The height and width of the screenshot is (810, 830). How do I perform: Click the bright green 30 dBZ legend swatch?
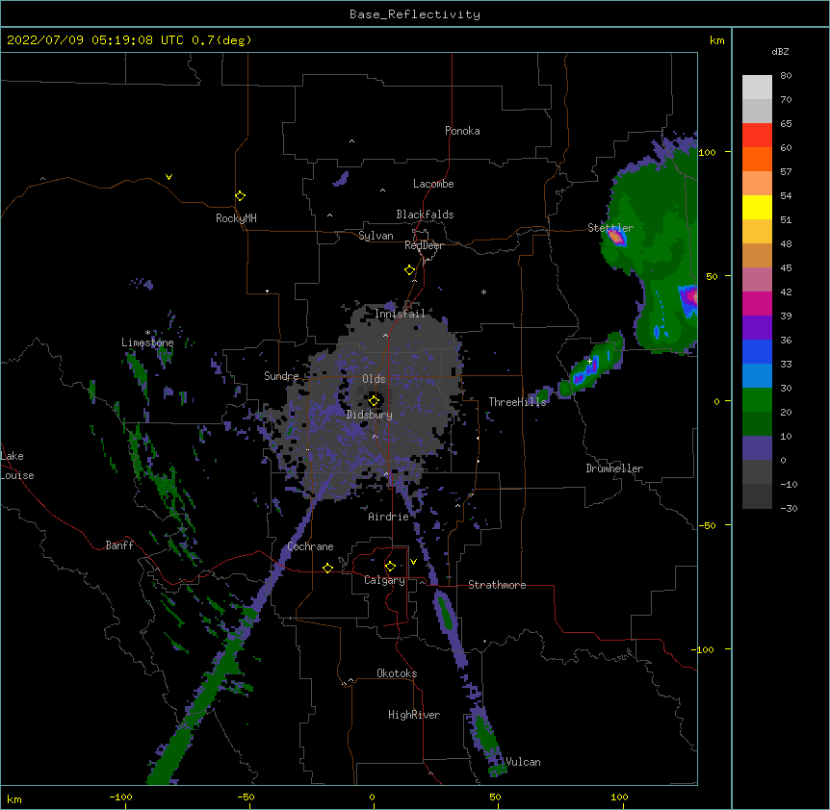point(757,400)
